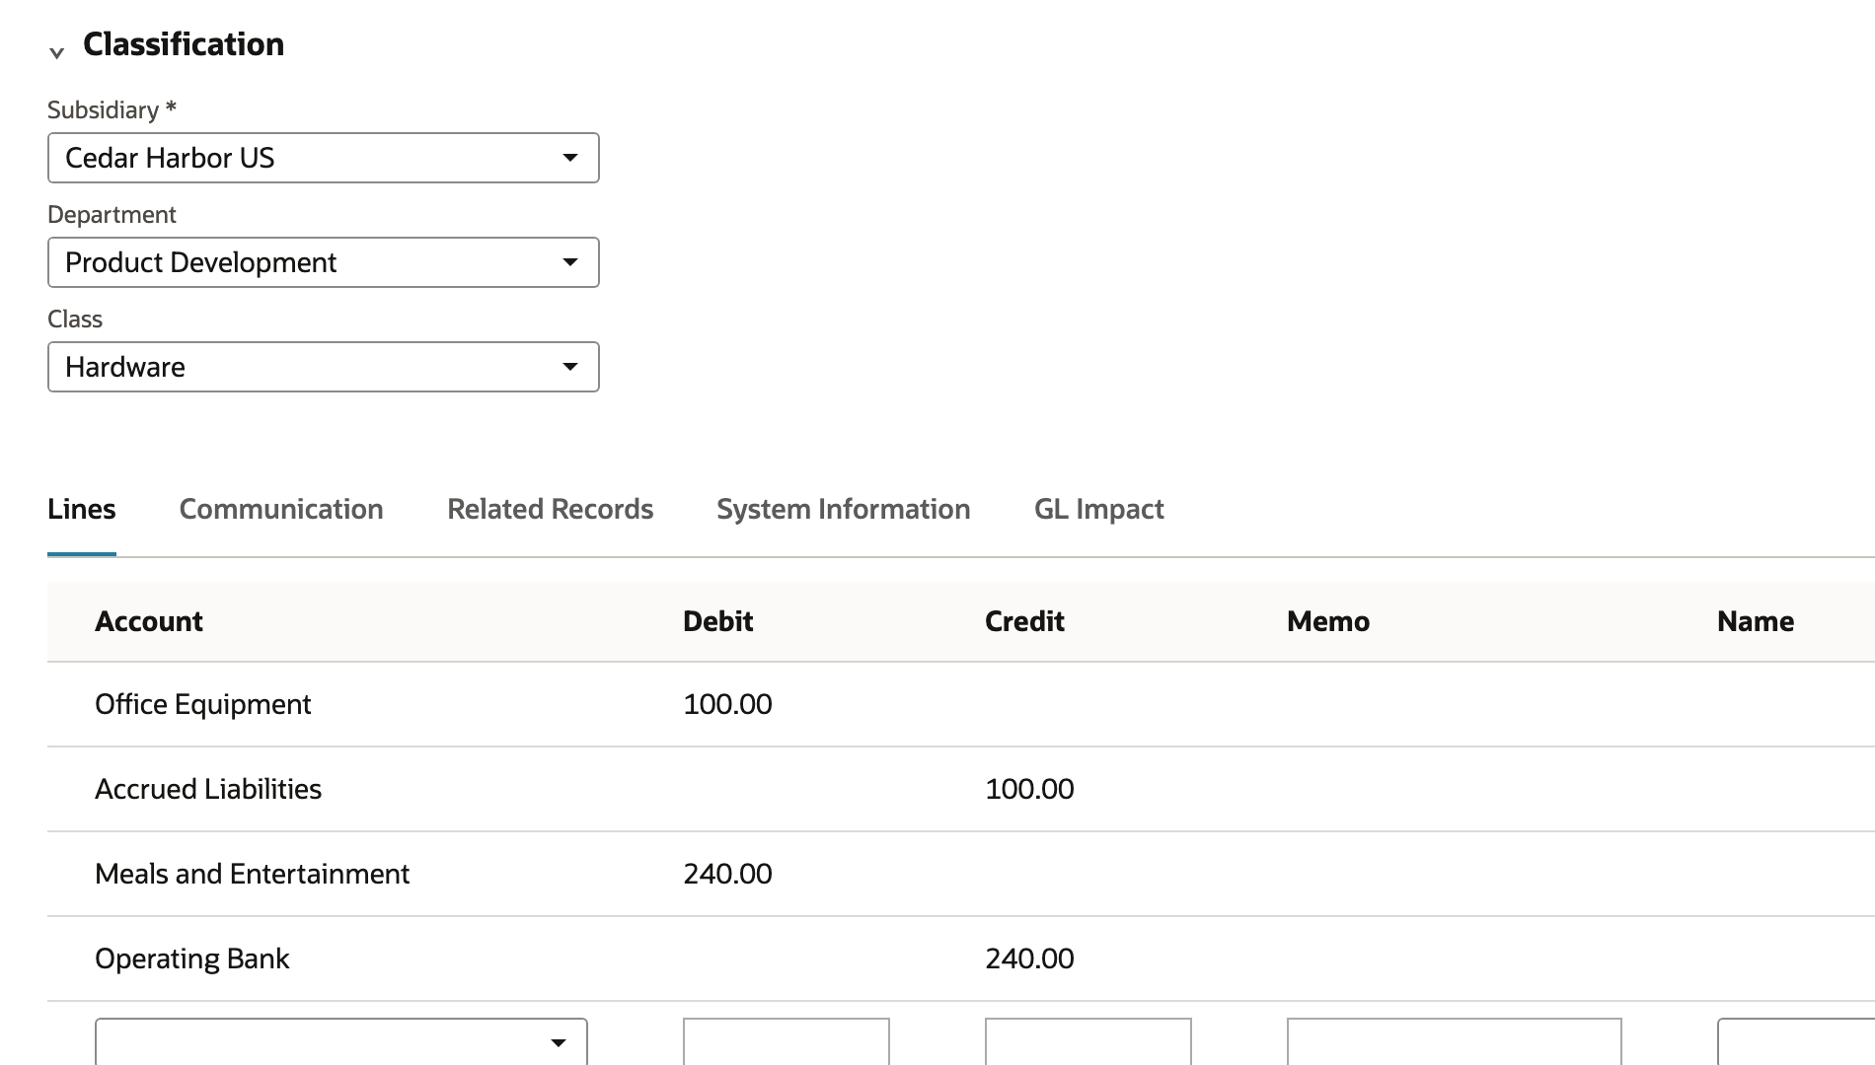
Task: Open the Related Records tab
Action: (550, 509)
